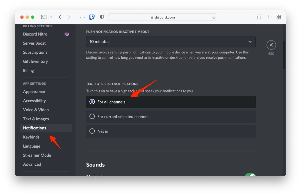The width and height of the screenshot is (301, 196).
Task: Open the password manager extension icon
Action: (92, 17)
